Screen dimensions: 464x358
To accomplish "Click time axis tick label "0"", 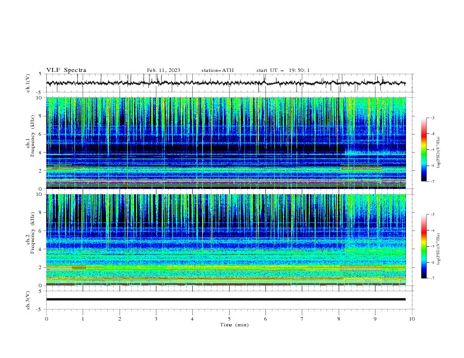I will point(46,319).
